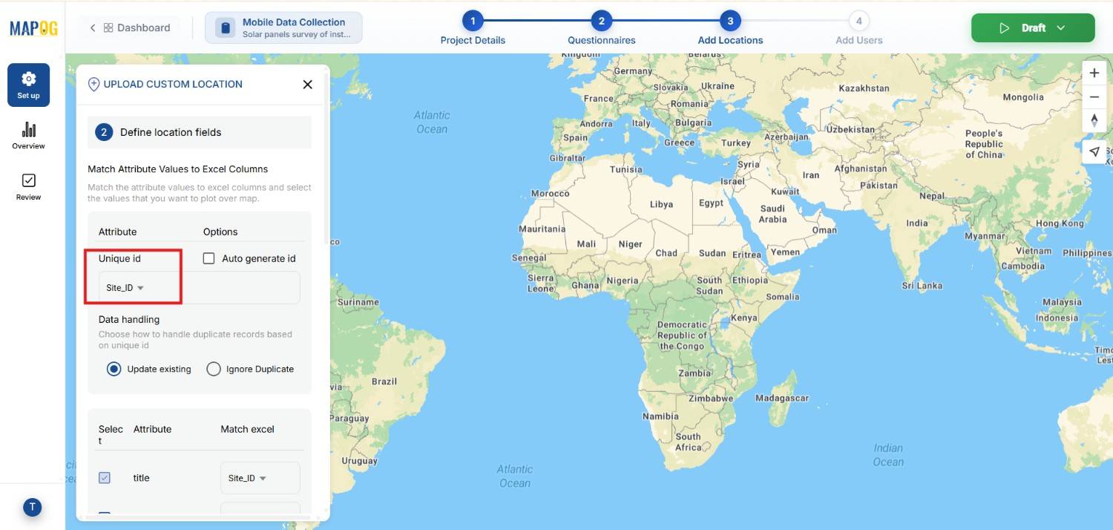Open the Unique id Site_ID dropdown
The image size is (1113, 530).
pos(125,288)
